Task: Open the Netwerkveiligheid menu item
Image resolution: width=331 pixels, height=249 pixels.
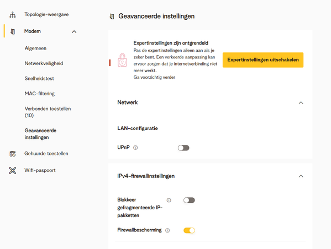Action: tap(44, 63)
